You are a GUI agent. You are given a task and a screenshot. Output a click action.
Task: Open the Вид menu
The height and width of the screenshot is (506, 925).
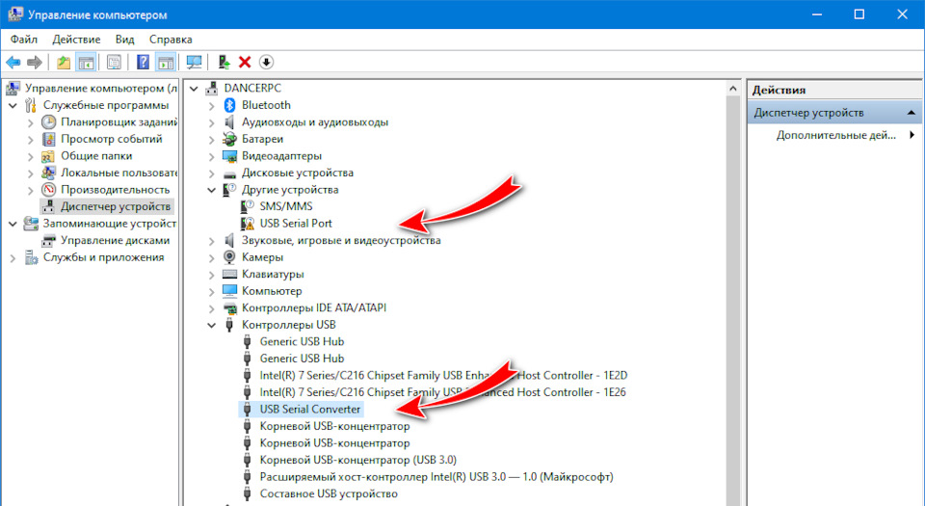[124, 40]
